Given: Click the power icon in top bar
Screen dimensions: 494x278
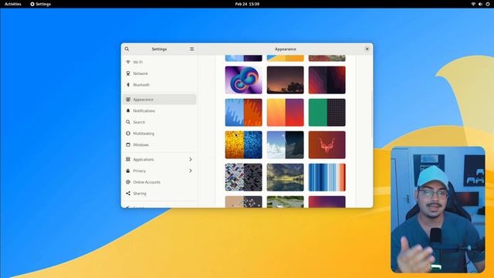Looking at the screenshot, I should point(488,4).
